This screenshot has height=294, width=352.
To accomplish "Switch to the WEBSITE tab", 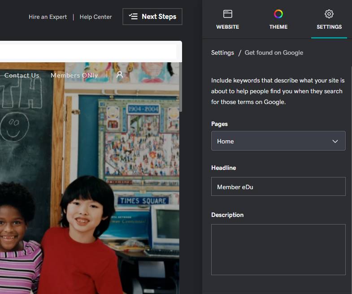I will click(228, 20).
